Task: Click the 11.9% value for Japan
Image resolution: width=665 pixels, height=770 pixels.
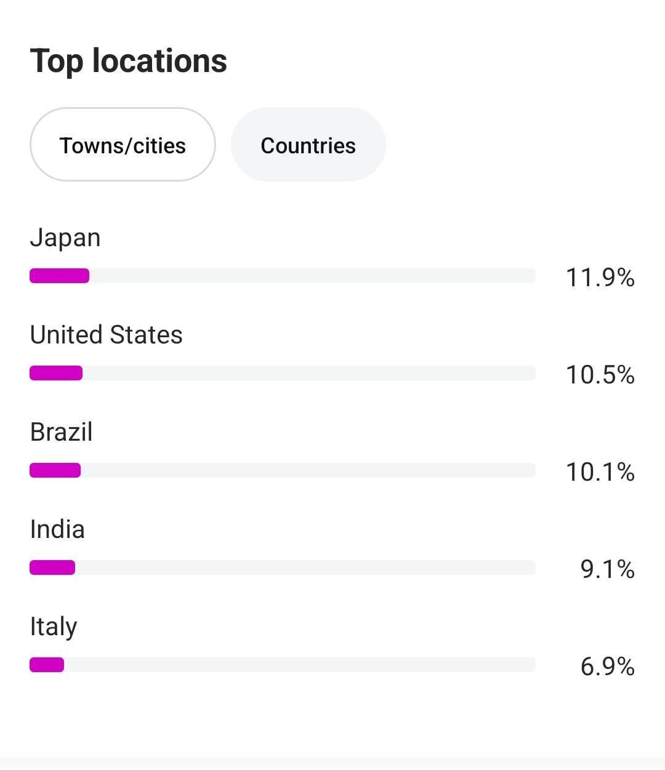Action: [600, 278]
